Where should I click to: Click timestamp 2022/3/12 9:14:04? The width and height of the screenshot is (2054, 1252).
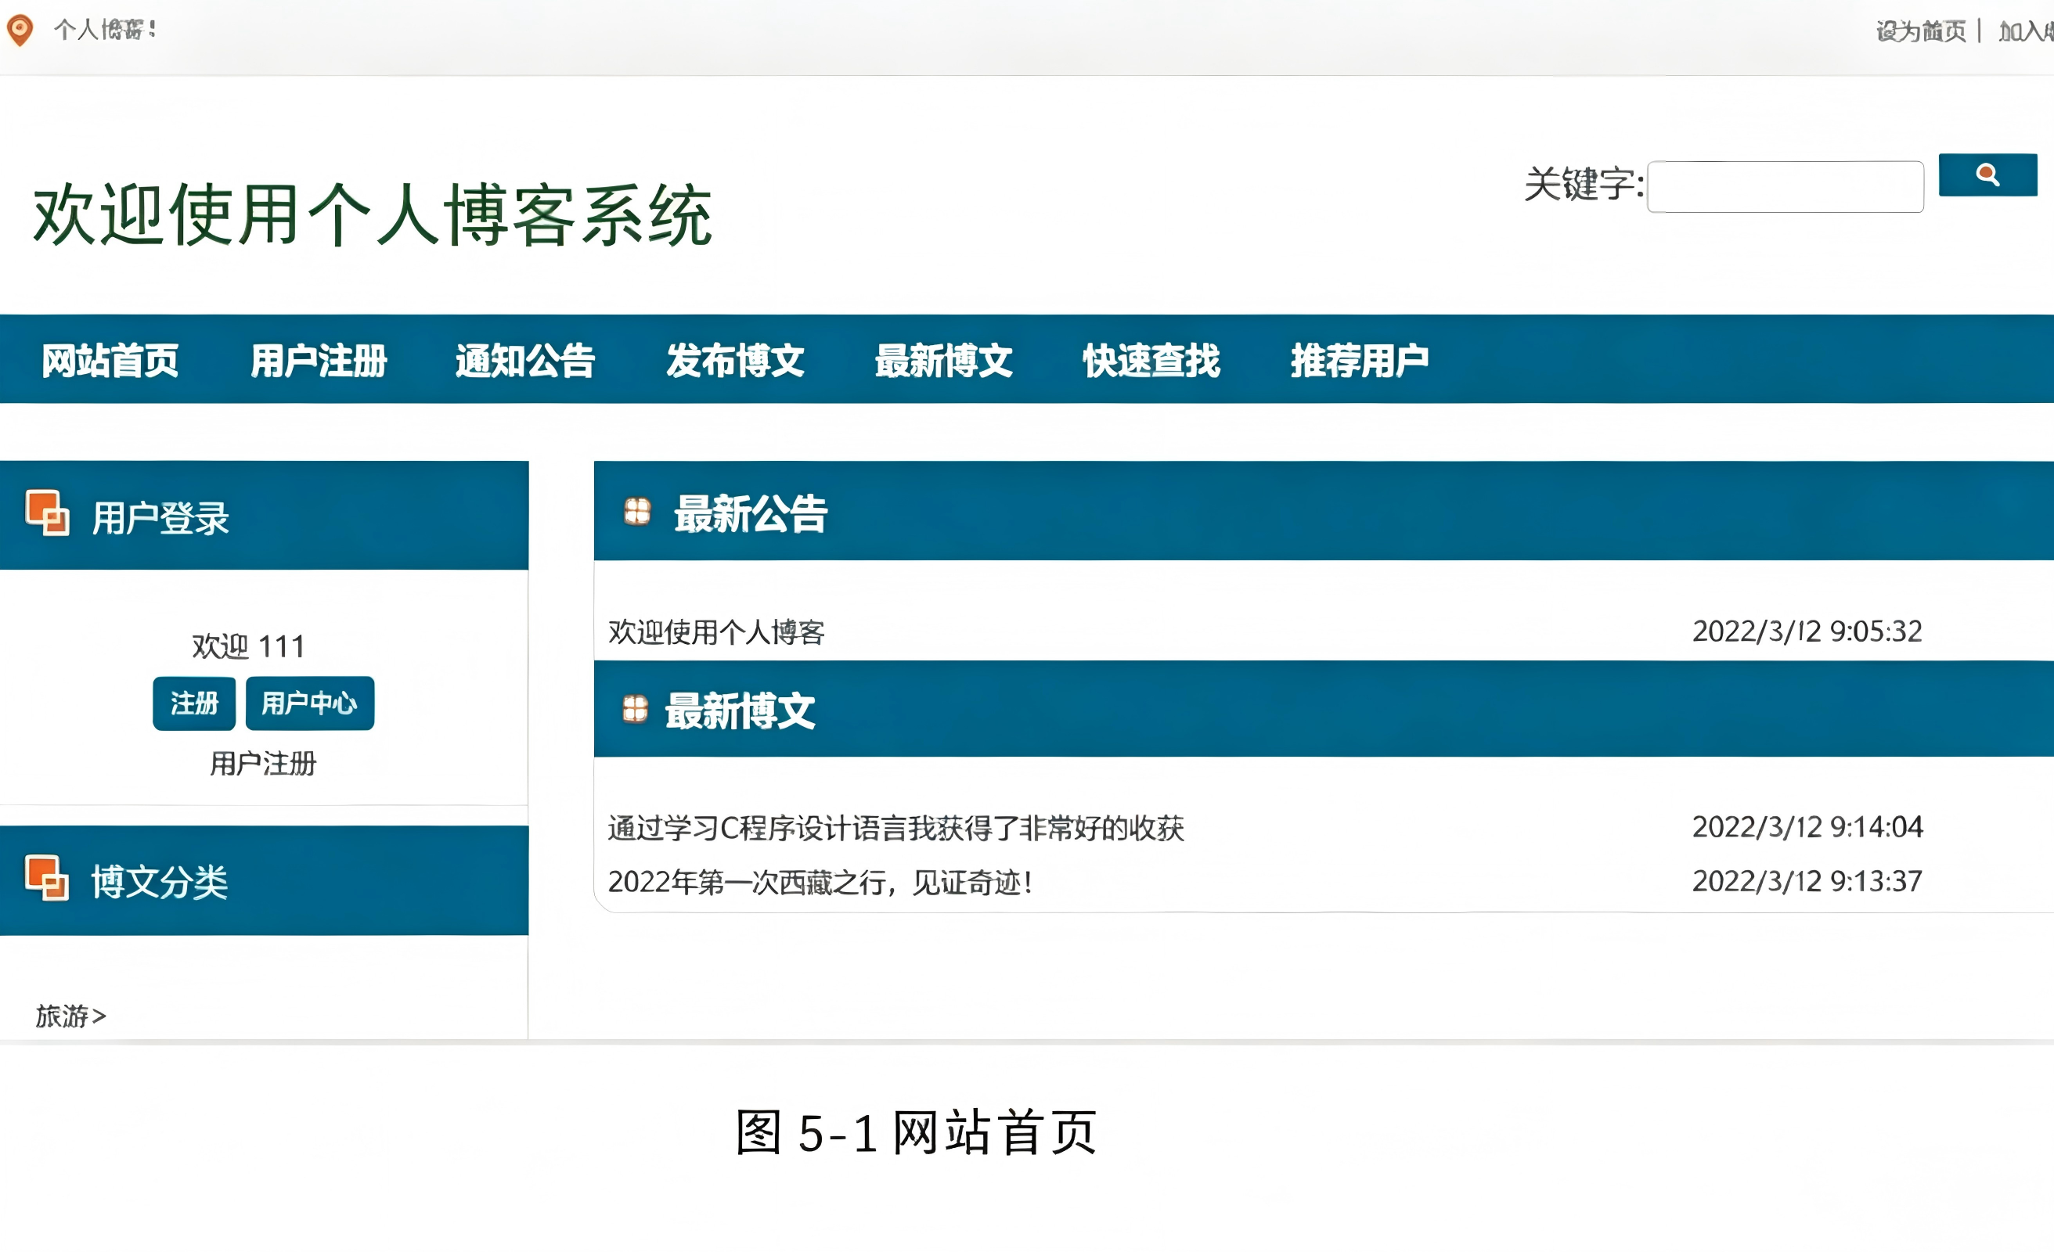pyautogui.click(x=1807, y=827)
